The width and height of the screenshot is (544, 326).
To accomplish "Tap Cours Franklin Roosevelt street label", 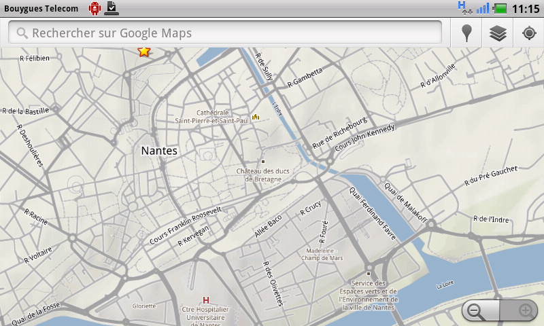I will point(185,225).
